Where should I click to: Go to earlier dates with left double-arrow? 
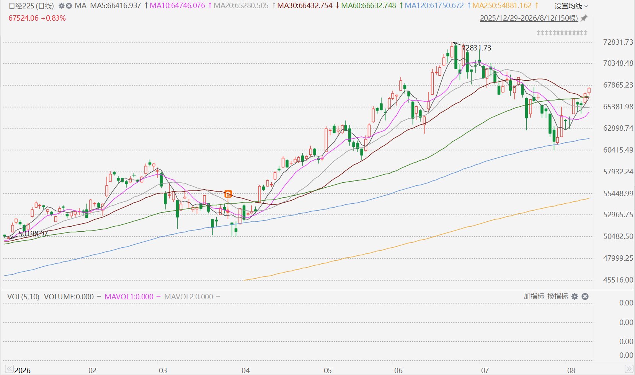tap(9, 369)
